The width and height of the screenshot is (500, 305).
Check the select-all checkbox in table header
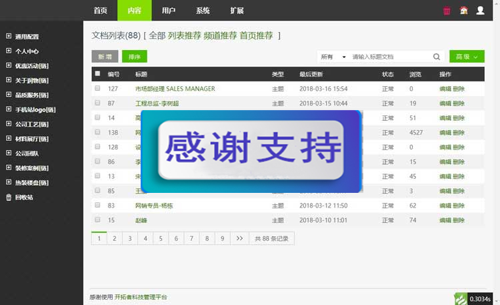click(x=98, y=73)
